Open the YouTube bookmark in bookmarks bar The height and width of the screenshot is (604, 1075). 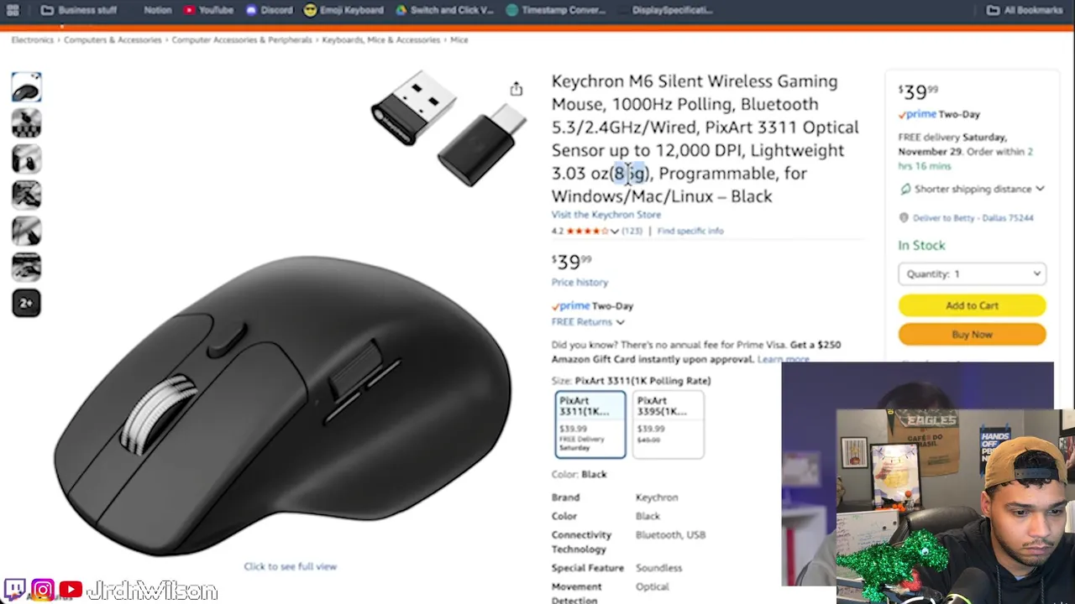pos(208,10)
